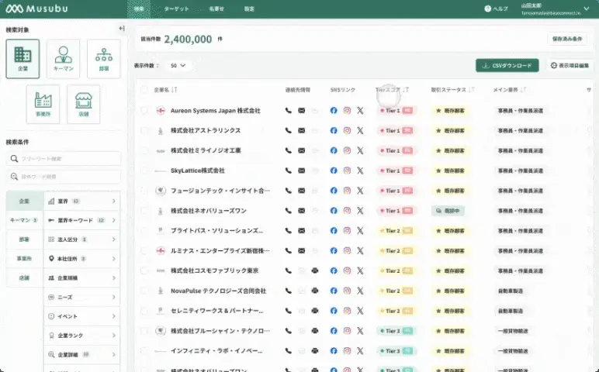
Task: Focus the 除外ワード search input field
Action: 64,177
